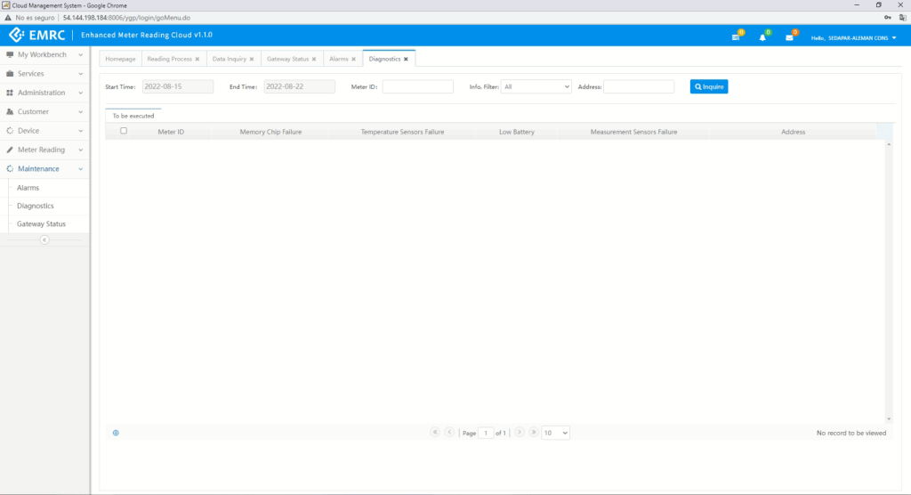The height and width of the screenshot is (495, 911).
Task: Select the To be executed tab
Action: (x=133, y=116)
